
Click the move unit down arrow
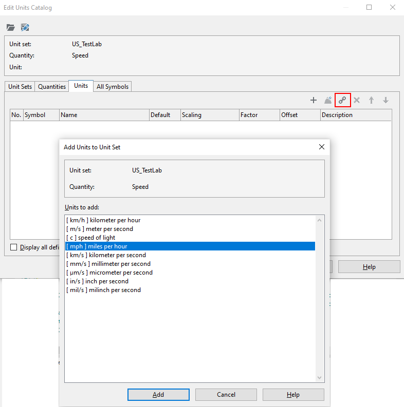(385, 100)
